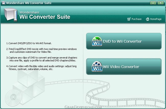Click the title bar application icon

click(x=4, y=3)
